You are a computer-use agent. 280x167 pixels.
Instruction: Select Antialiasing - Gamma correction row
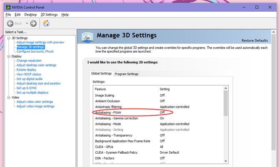[158, 118]
